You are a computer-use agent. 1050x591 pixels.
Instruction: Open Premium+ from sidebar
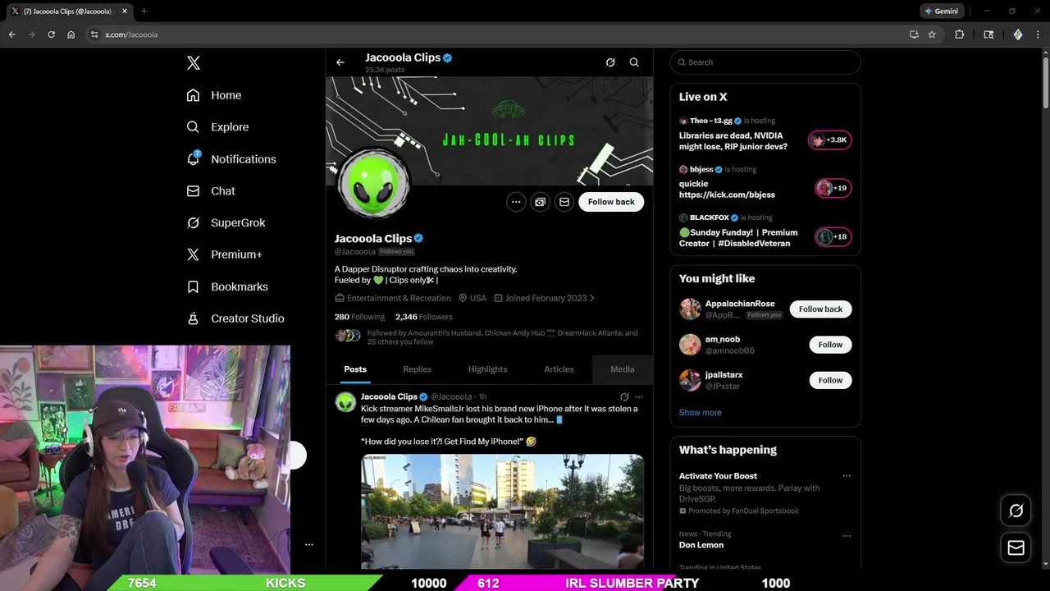pos(224,254)
